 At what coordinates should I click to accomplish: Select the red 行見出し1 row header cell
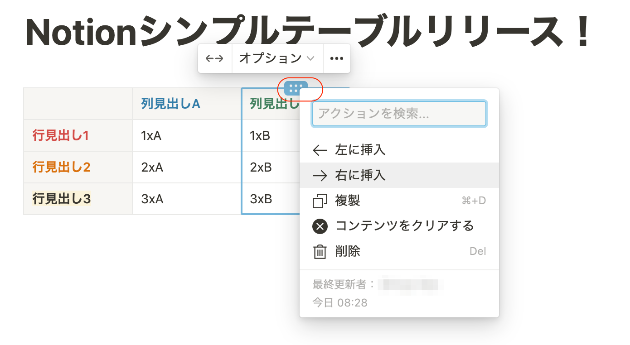[x=61, y=135]
